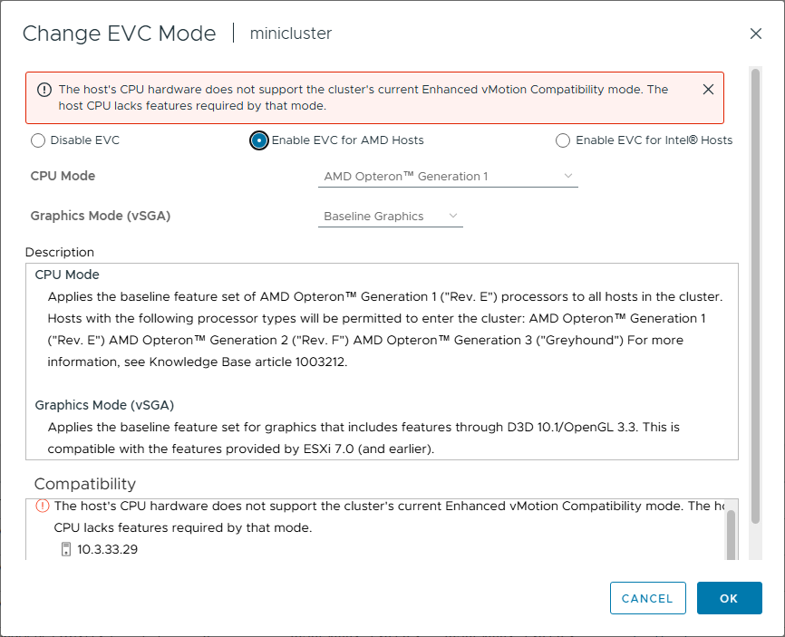Dismiss the red CPU hardware alert banner
The image size is (785, 637).
[x=708, y=90]
